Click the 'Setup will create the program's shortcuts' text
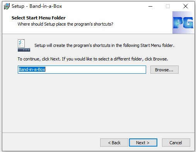196x152 pixels. click(104, 45)
